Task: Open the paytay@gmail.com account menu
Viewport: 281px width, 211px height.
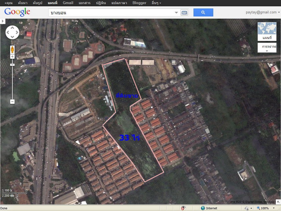Action: (263, 12)
